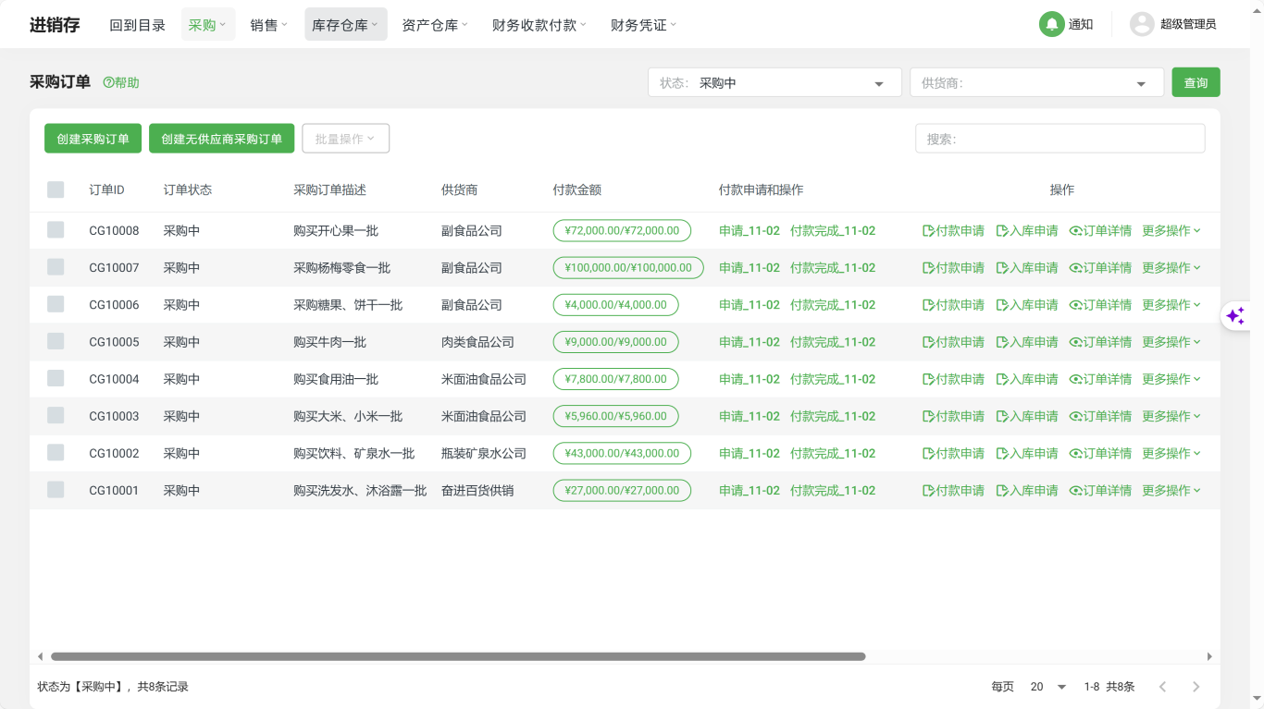Select checkbox for order CG10003
1264x709 pixels.
[x=56, y=415]
